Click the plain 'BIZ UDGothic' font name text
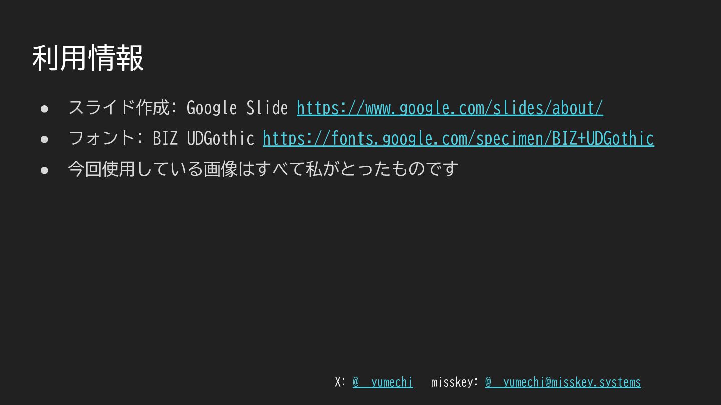721x405 pixels. tap(203, 138)
